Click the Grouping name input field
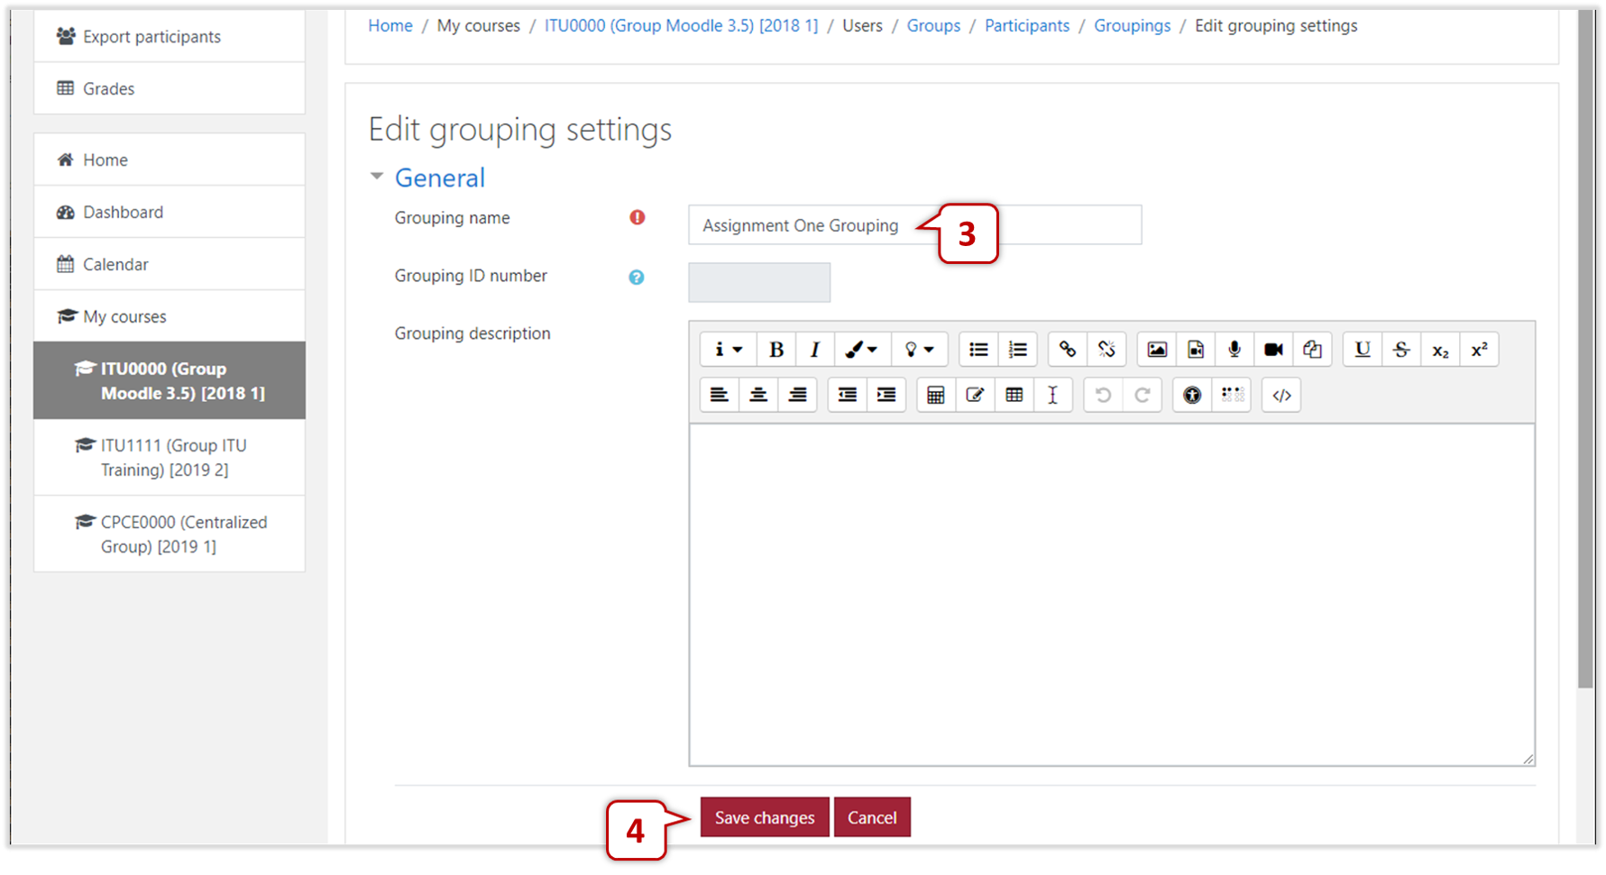Viewport: 1606px width, 875px height. point(915,225)
